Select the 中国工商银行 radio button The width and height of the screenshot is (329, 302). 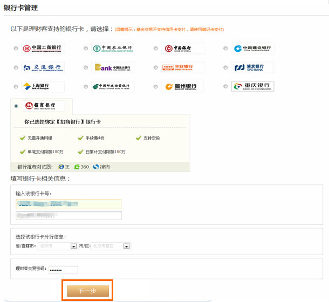point(16,49)
